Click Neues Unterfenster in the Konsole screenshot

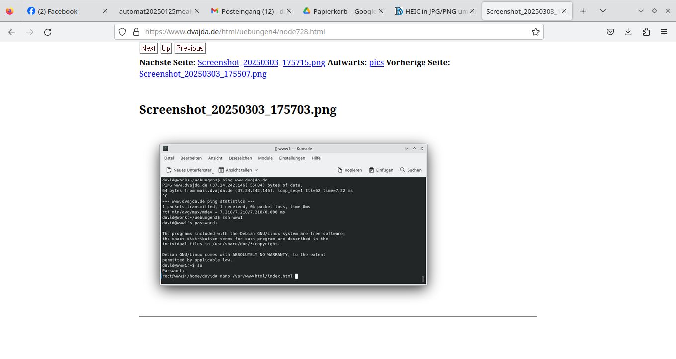pos(189,170)
